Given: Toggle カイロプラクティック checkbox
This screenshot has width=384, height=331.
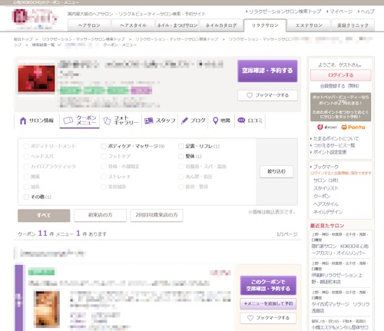Looking at the screenshot, I should pos(26,167).
